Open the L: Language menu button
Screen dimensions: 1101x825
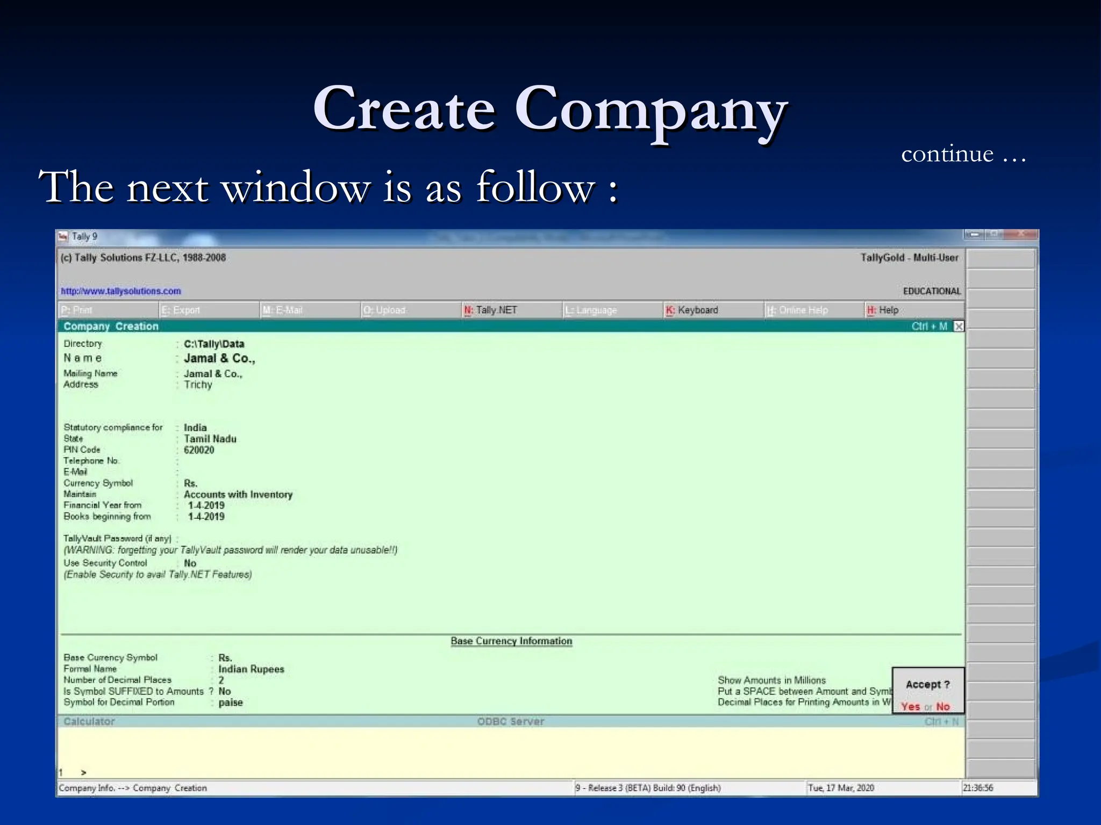[613, 310]
